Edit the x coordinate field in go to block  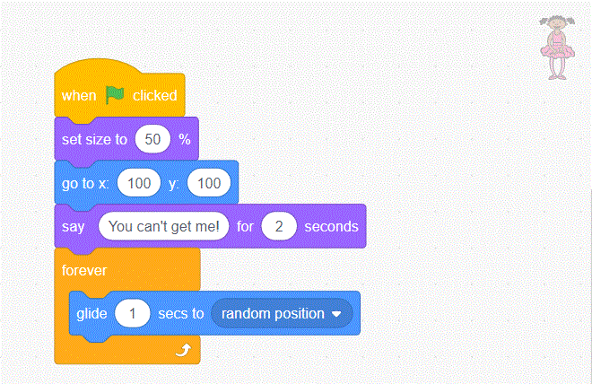click(x=139, y=183)
